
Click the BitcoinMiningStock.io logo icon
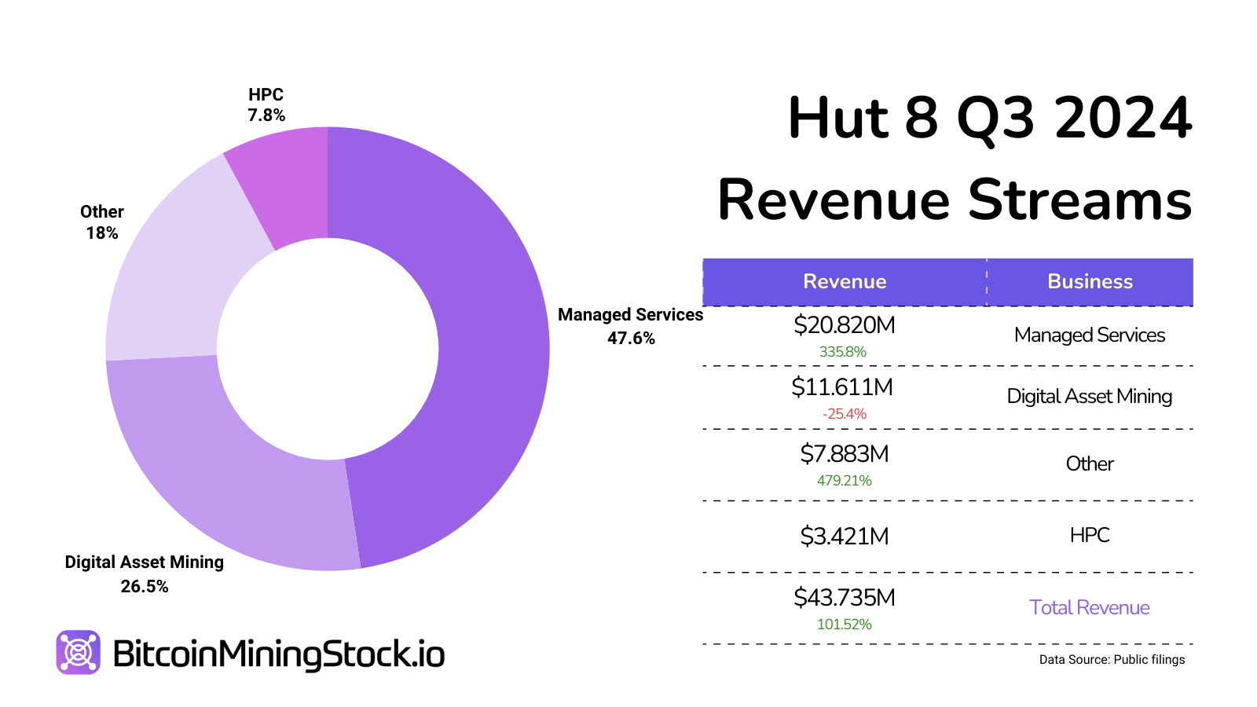[78, 650]
